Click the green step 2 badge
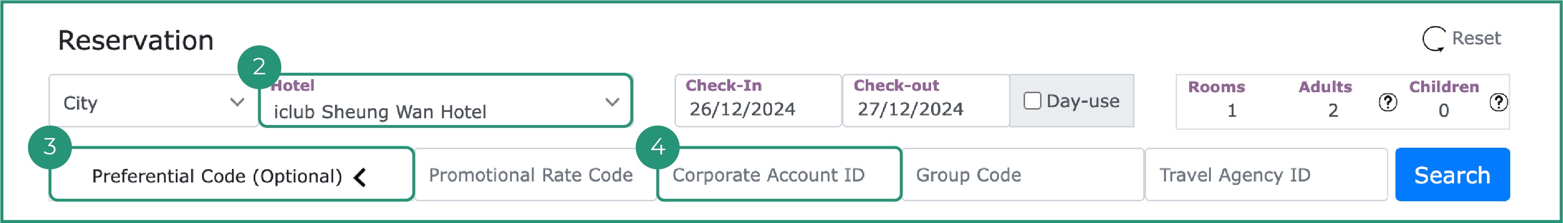The height and width of the screenshot is (223, 1563). 259,67
